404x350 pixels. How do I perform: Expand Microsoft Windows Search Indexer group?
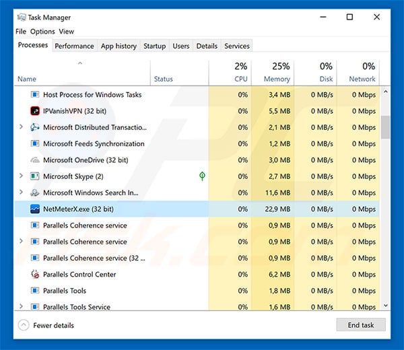pyautogui.click(x=21, y=193)
